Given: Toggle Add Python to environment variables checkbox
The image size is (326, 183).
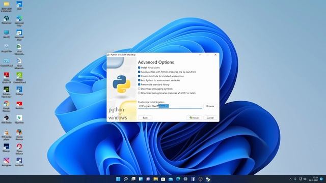Looking at the screenshot, I should coord(139,80).
